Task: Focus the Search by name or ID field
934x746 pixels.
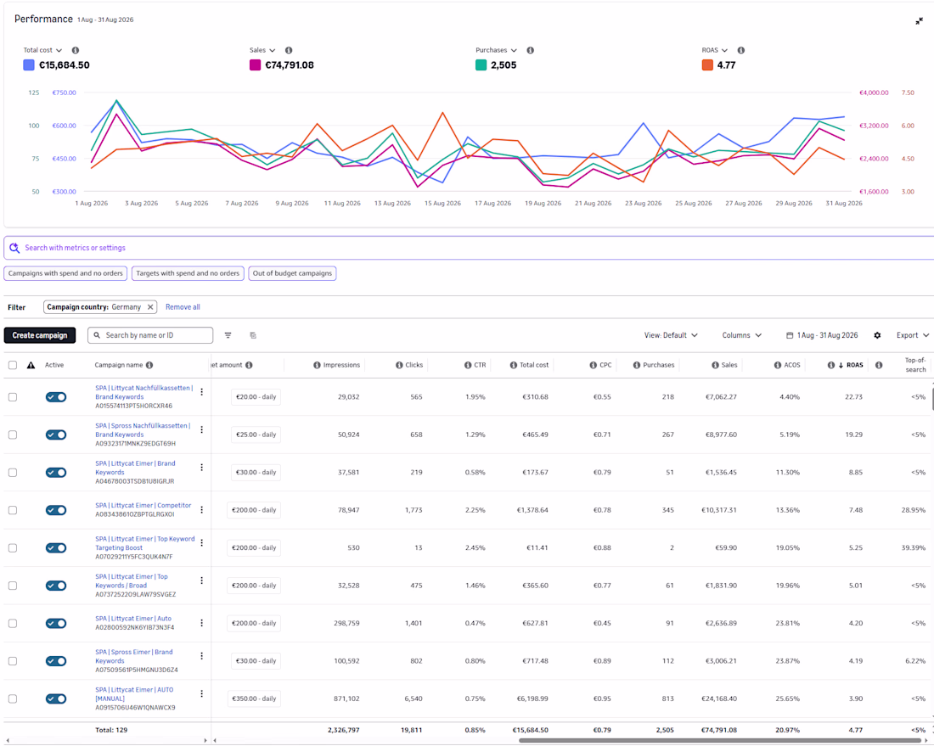Action: (x=150, y=335)
